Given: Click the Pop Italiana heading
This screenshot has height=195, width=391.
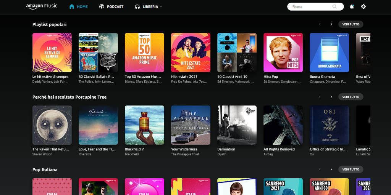Looking at the screenshot, I should tap(45, 169).
